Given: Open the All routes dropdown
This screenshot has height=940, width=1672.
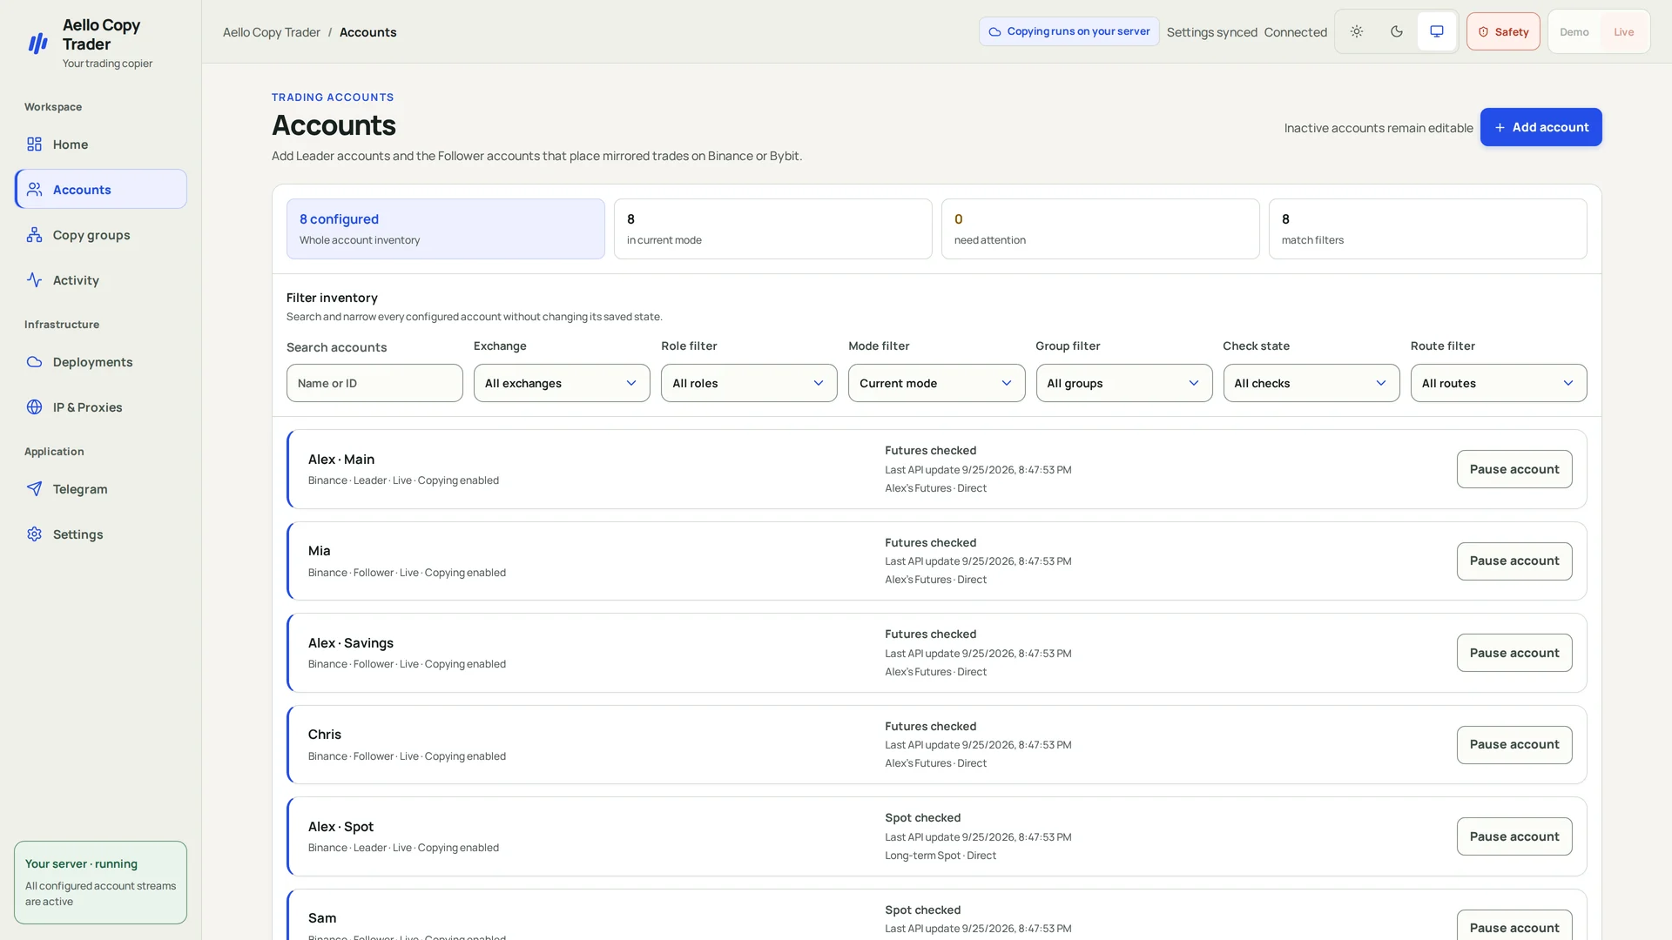Looking at the screenshot, I should tap(1499, 383).
